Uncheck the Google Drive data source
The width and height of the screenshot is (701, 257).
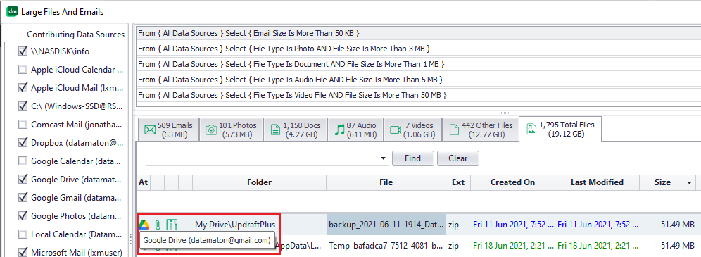pos(23,180)
